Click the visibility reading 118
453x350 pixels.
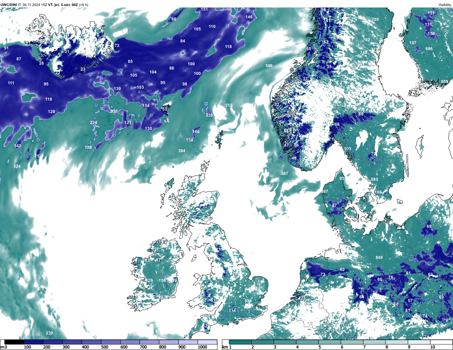228,47
